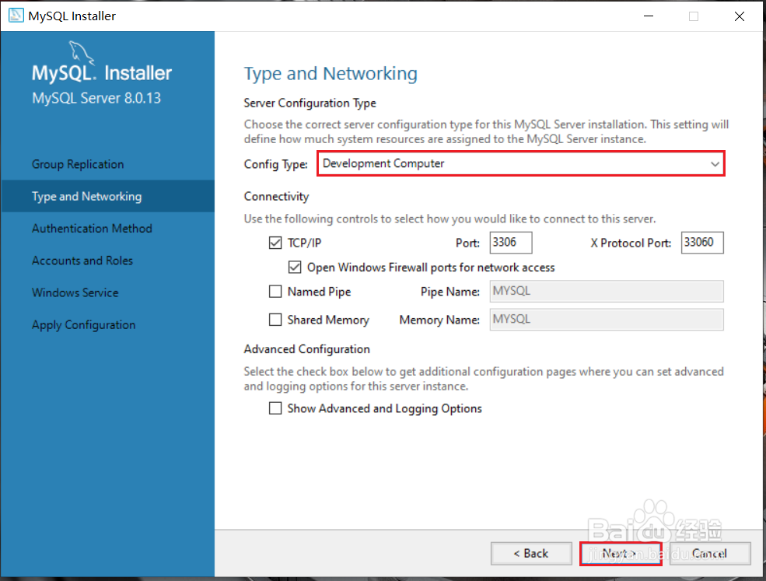Open Windows Service step
This screenshot has height=581, width=766.
pos(75,292)
